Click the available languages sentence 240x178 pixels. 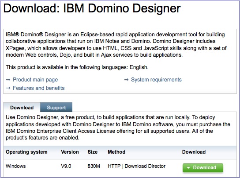tap(77, 67)
